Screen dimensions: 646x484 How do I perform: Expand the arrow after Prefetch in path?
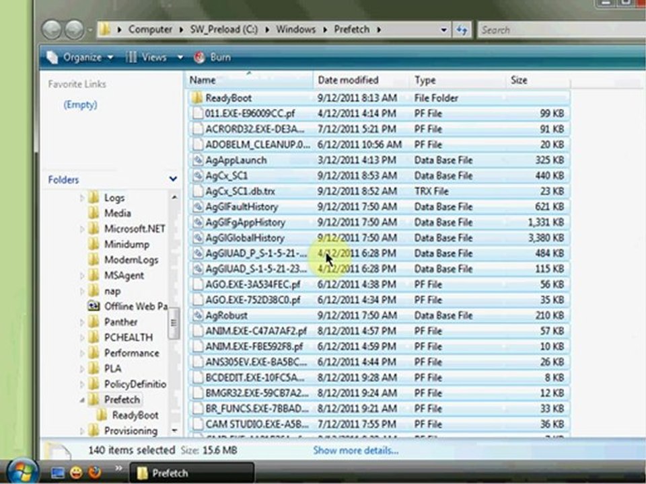click(x=379, y=30)
